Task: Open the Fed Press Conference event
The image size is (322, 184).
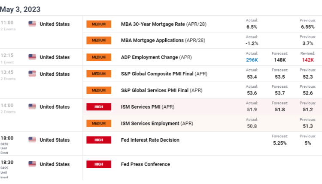Action: pos(146,164)
